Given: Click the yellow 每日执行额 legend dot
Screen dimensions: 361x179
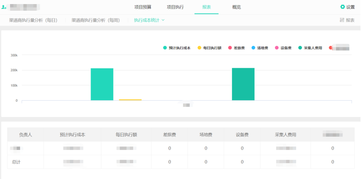Looking at the screenshot, I should point(200,48).
